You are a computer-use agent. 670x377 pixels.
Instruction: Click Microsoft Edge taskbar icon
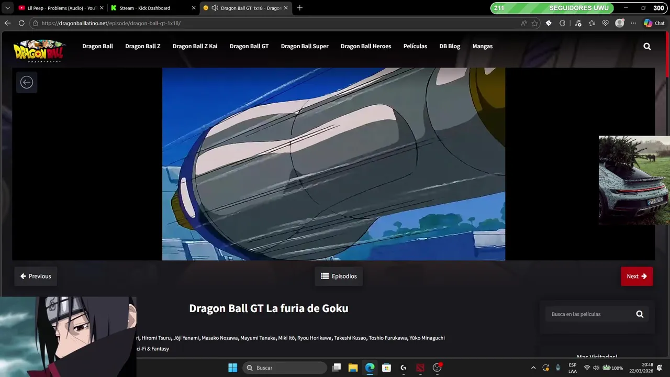(370, 368)
